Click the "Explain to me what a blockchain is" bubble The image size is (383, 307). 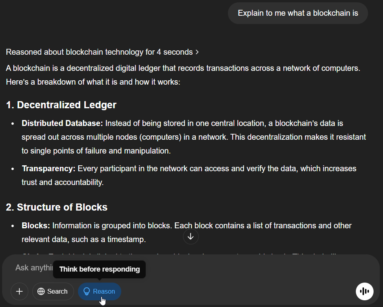[x=298, y=13]
